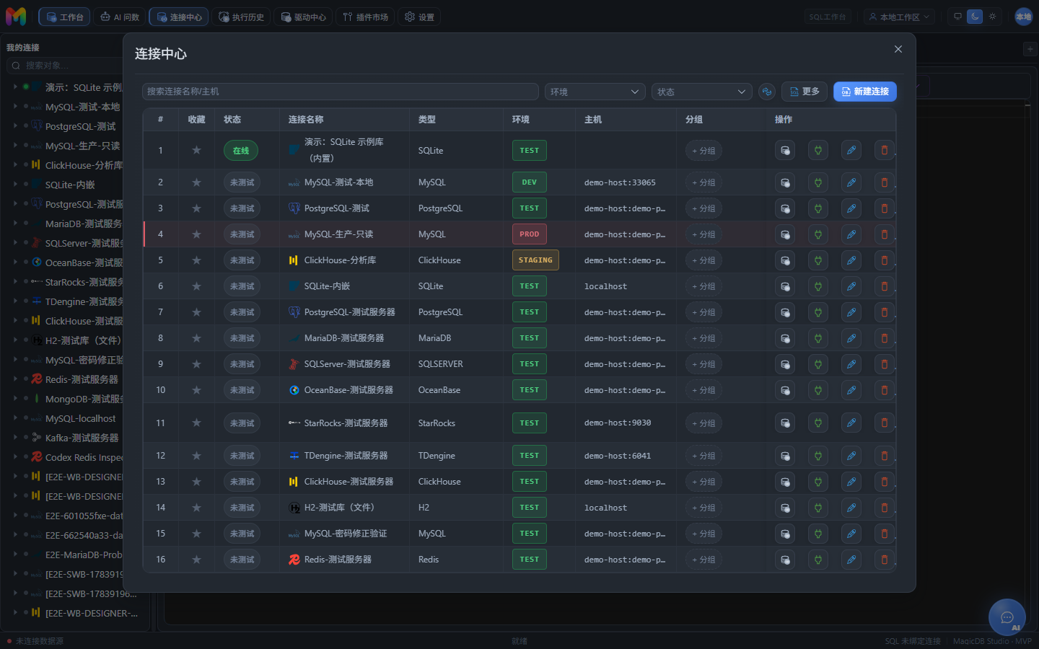Click the plug icon for StarRocks-测试服务器 row
The width and height of the screenshot is (1039, 649).
818,423
